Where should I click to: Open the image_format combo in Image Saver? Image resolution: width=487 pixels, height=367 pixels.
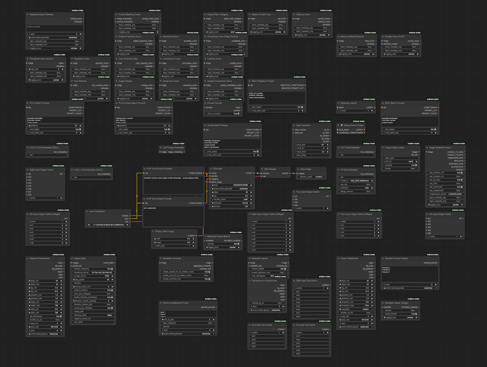pyautogui.click(x=93, y=276)
